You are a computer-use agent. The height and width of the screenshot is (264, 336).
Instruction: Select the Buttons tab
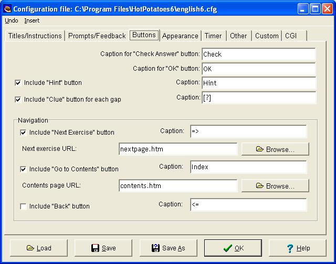[144, 35]
